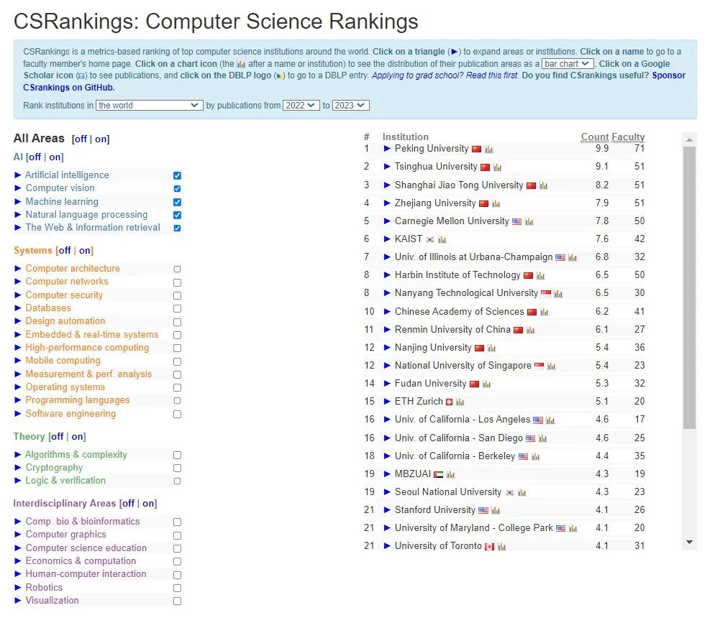The height and width of the screenshot is (623, 715).
Task: Click the scroll down arrow of rankings list
Action: click(689, 542)
